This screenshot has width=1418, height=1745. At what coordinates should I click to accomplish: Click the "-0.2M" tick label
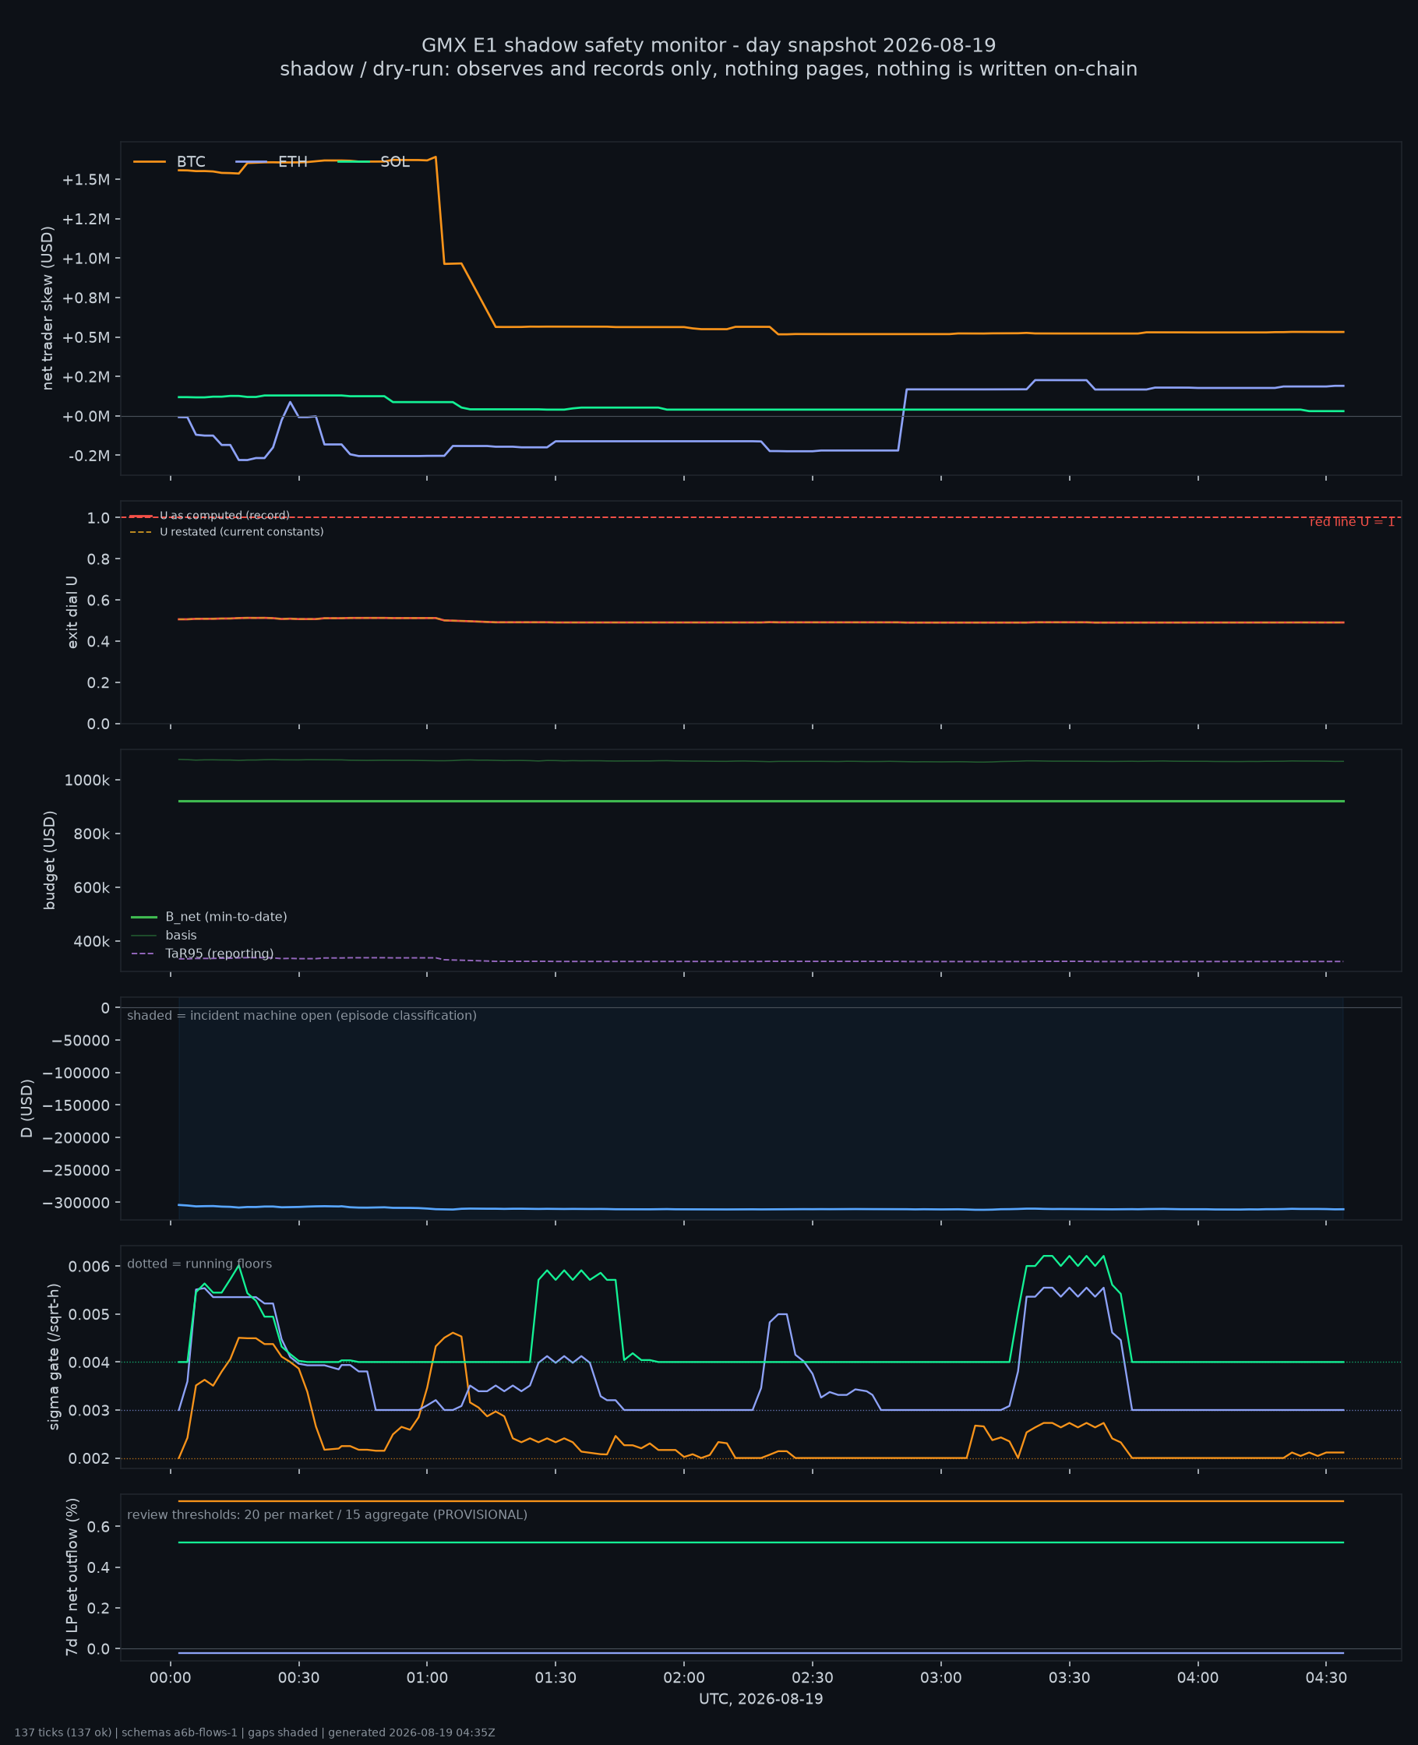click(x=89, y=456)
